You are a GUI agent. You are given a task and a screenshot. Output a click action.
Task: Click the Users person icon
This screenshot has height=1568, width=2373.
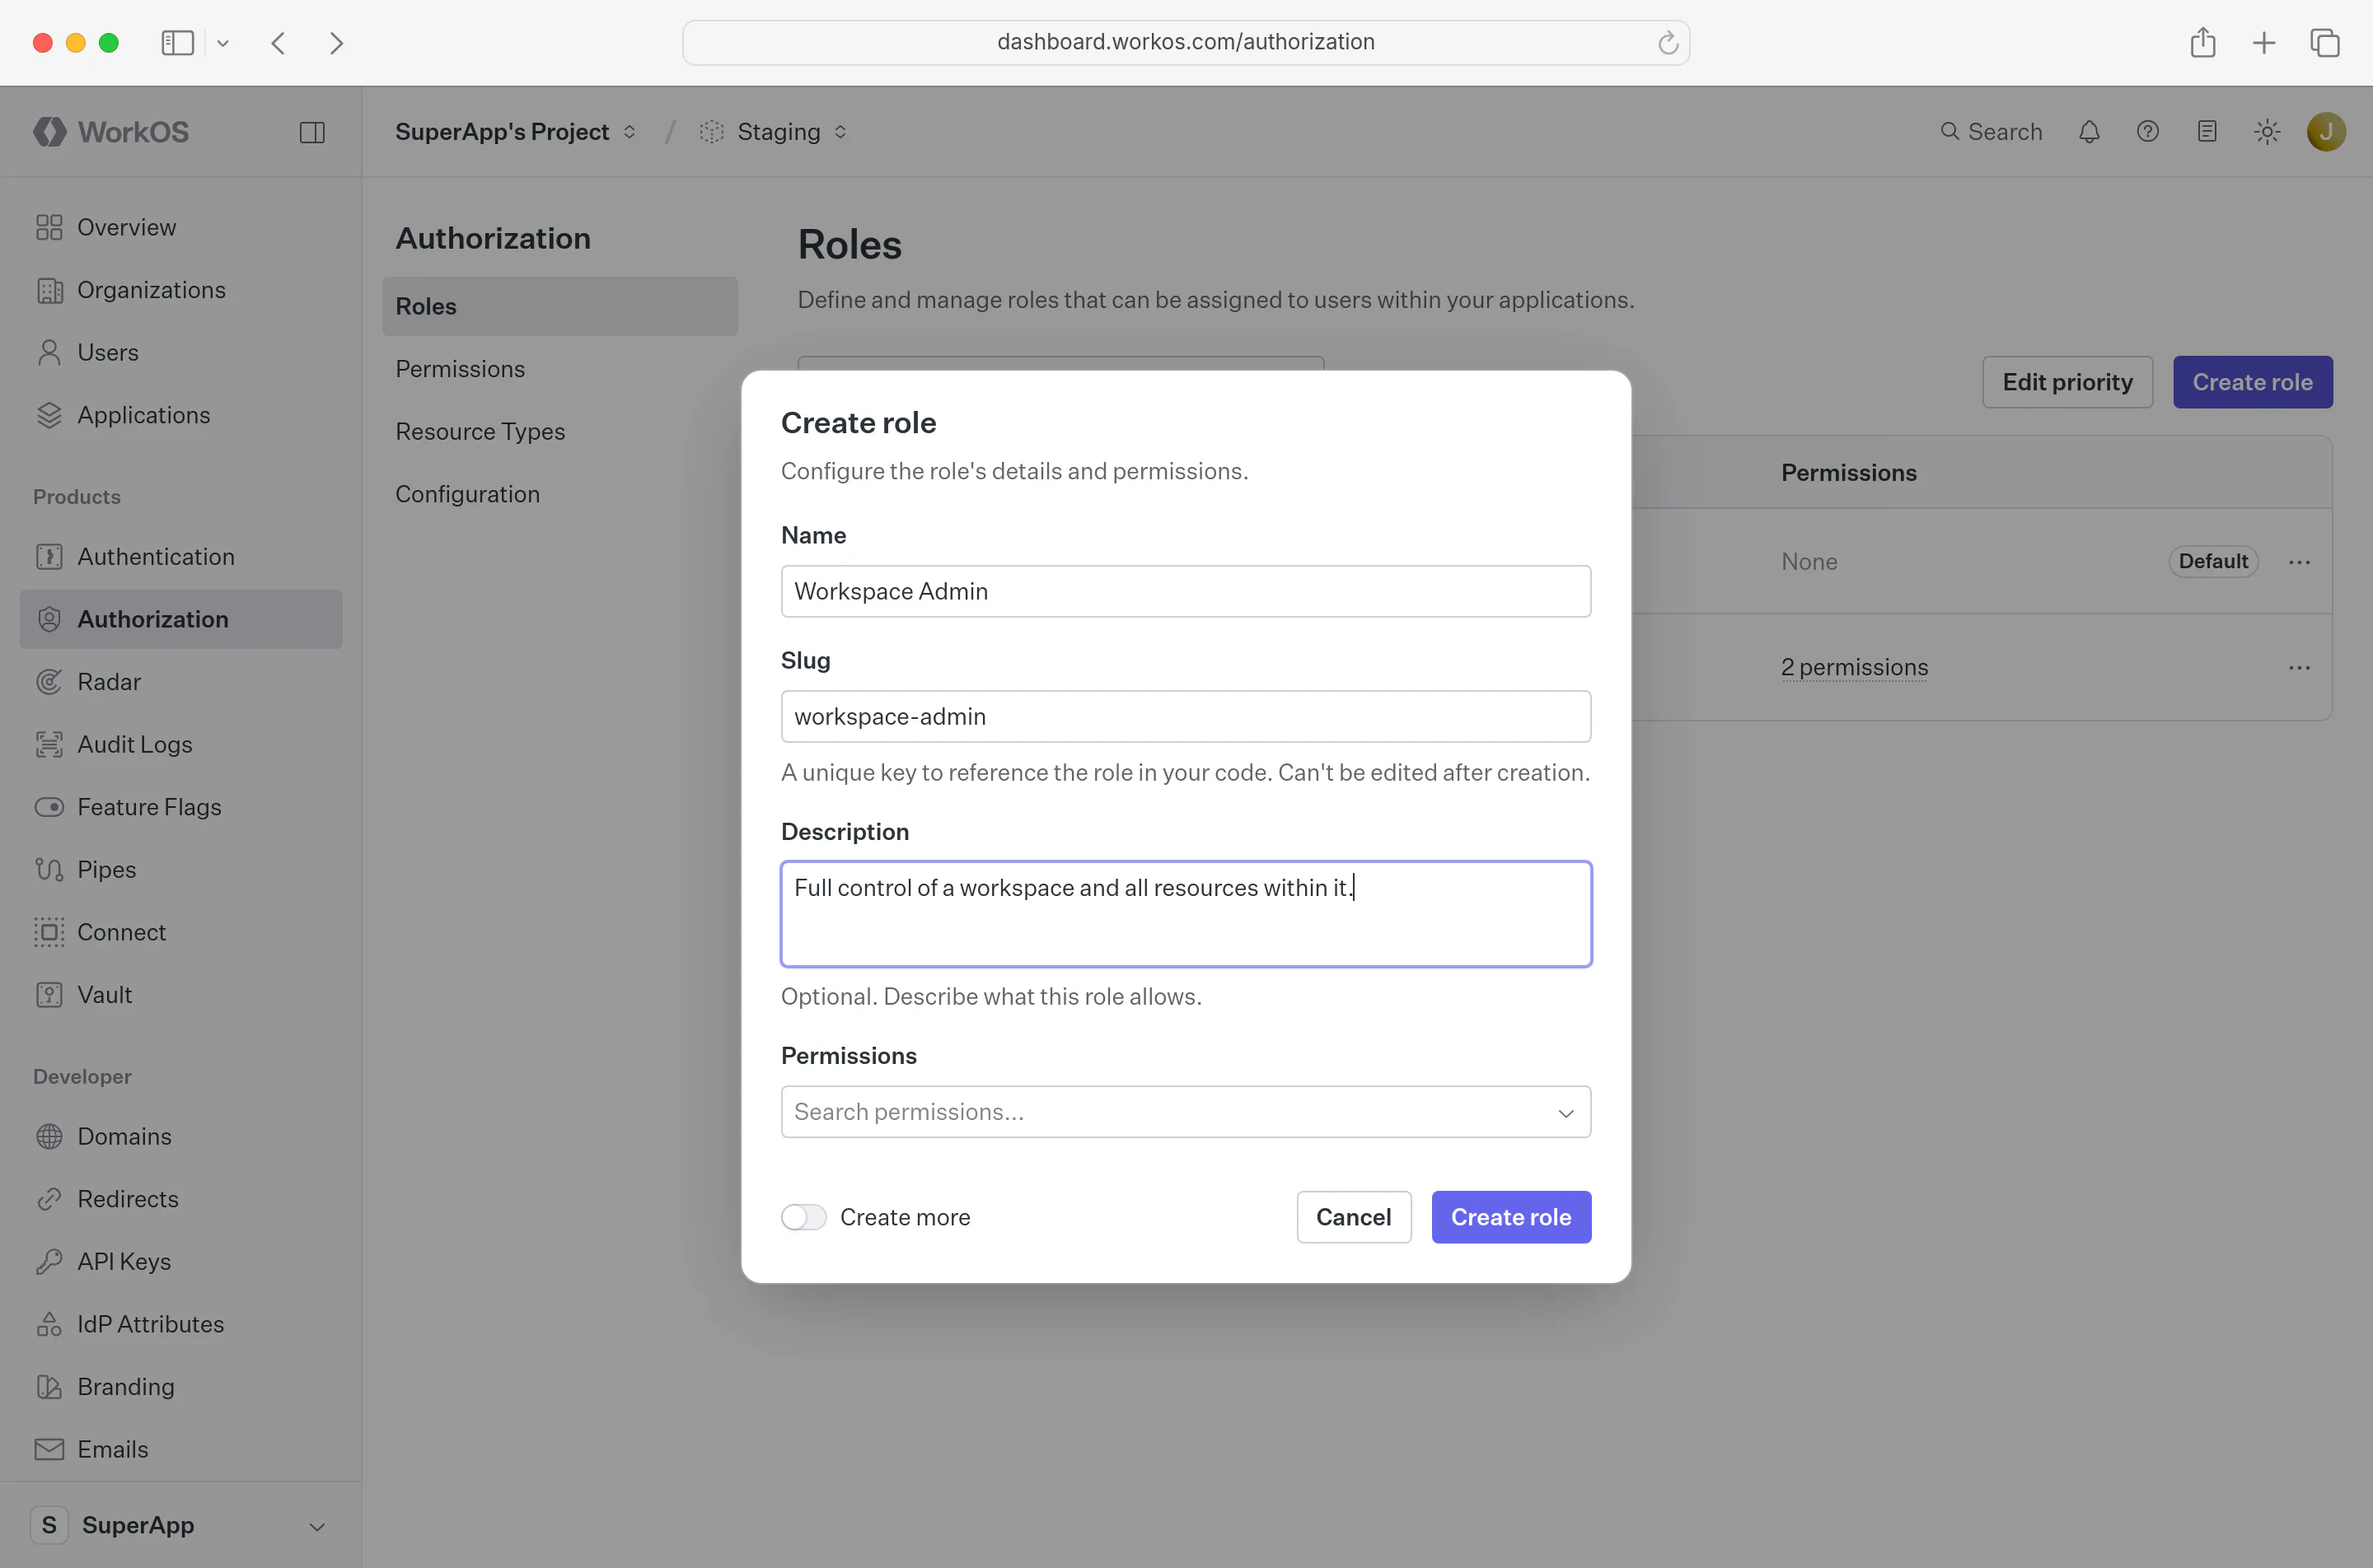pos(49,353)
